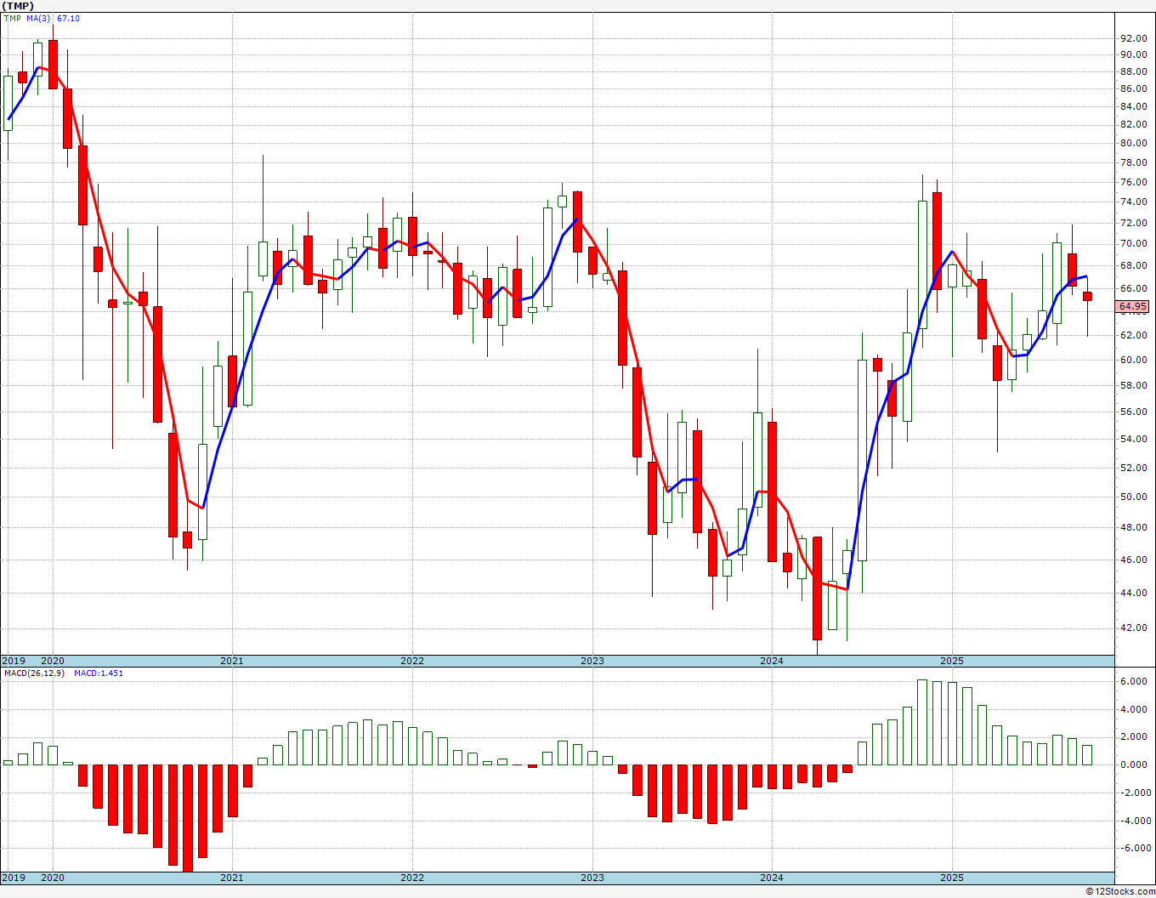Click the 0.000 MACD axis label
The width and height of the screenshot is (1156, 898).
(x=1133, y=764)
